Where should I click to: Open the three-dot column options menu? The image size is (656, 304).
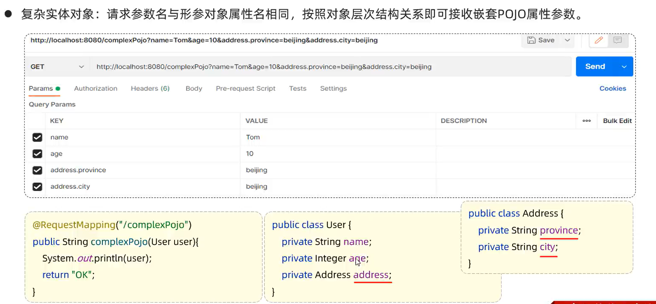[587, 121]
